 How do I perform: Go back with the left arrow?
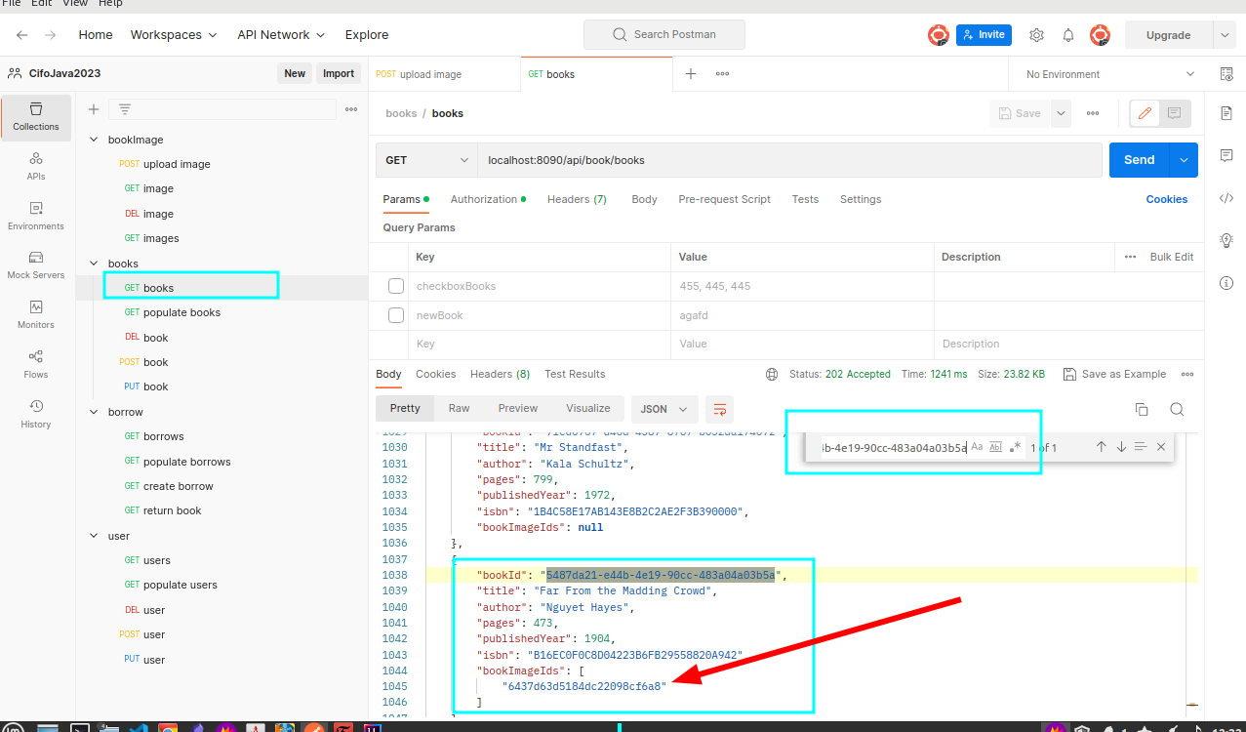(22, 34)
